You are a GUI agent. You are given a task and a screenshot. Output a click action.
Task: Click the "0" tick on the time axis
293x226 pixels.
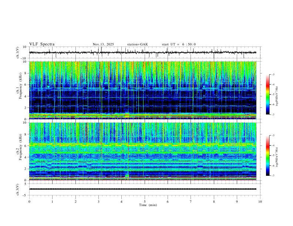click(29, 202)
